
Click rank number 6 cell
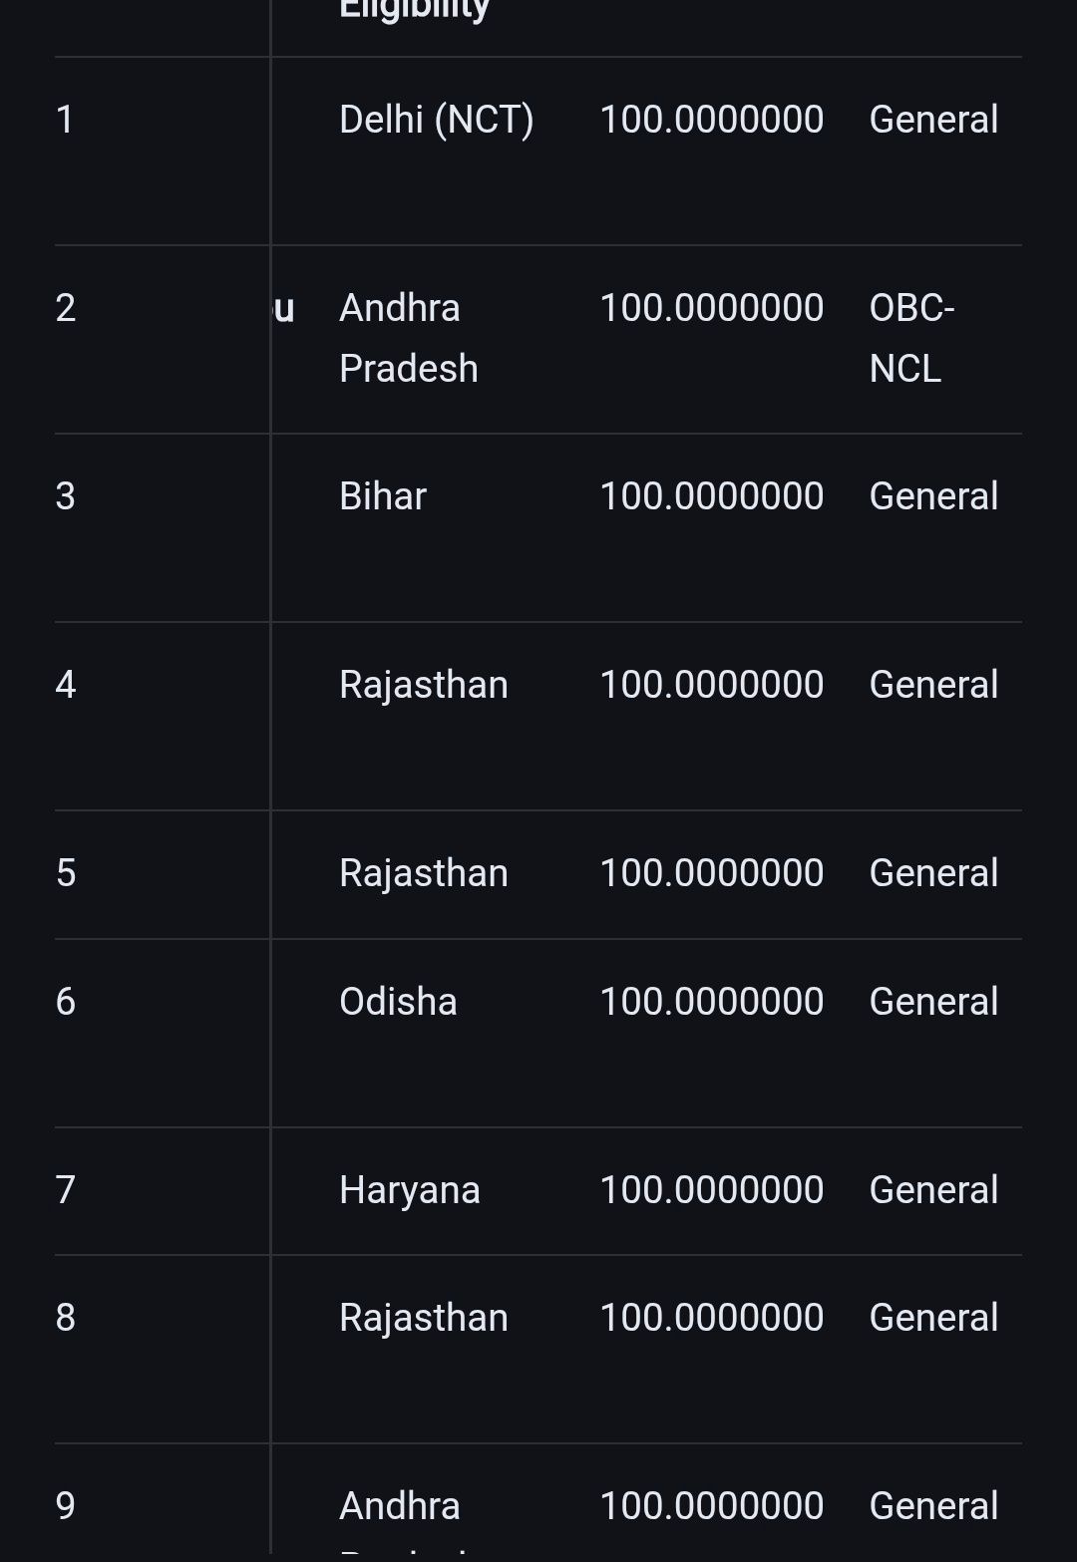(x=66, y=1002)
